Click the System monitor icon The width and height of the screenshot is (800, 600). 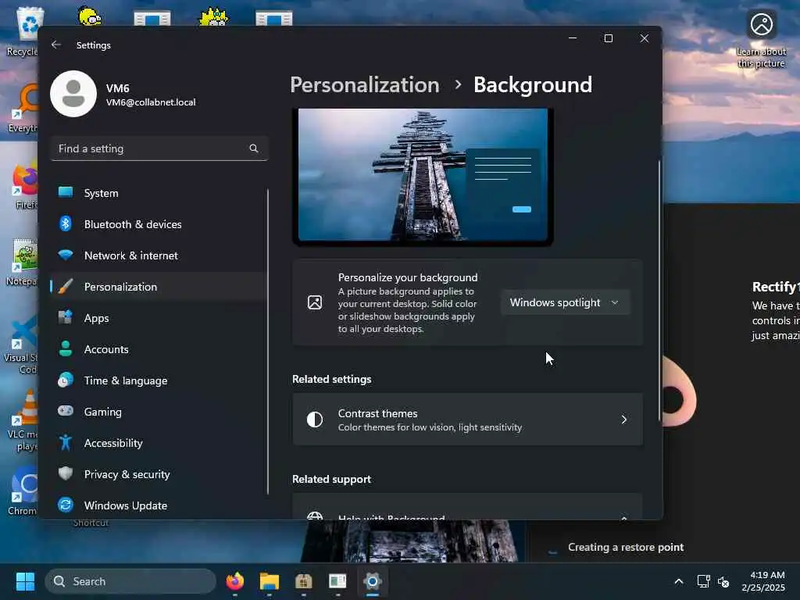click(x=66, y=192)
